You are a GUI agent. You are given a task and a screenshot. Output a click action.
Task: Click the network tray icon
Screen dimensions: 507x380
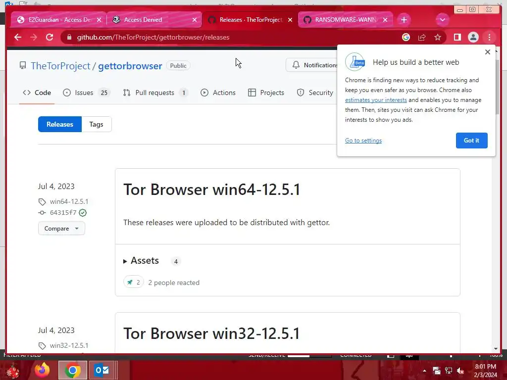449,371
